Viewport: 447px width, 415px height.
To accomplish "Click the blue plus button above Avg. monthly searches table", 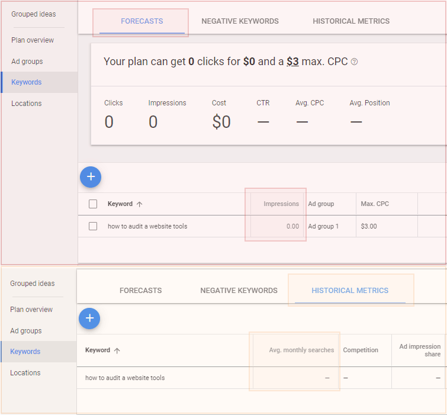I will tap(89, 319).
